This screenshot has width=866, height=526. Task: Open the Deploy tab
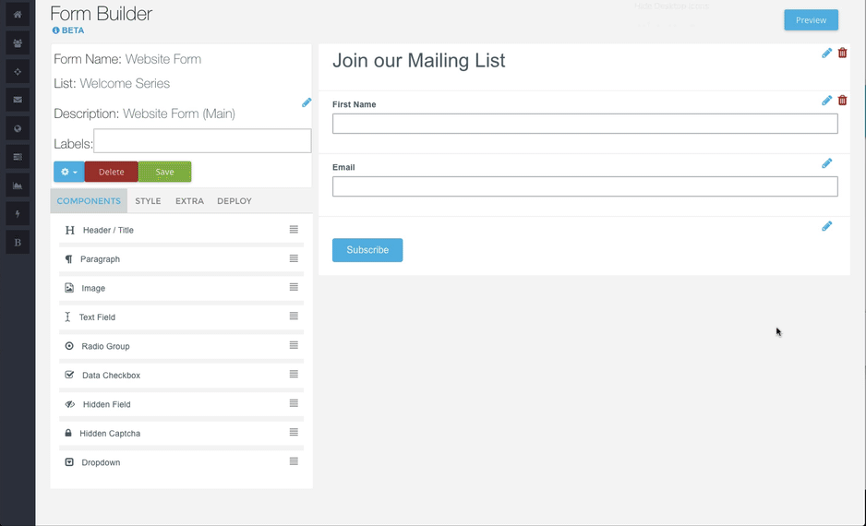click(x=235, y=201)
